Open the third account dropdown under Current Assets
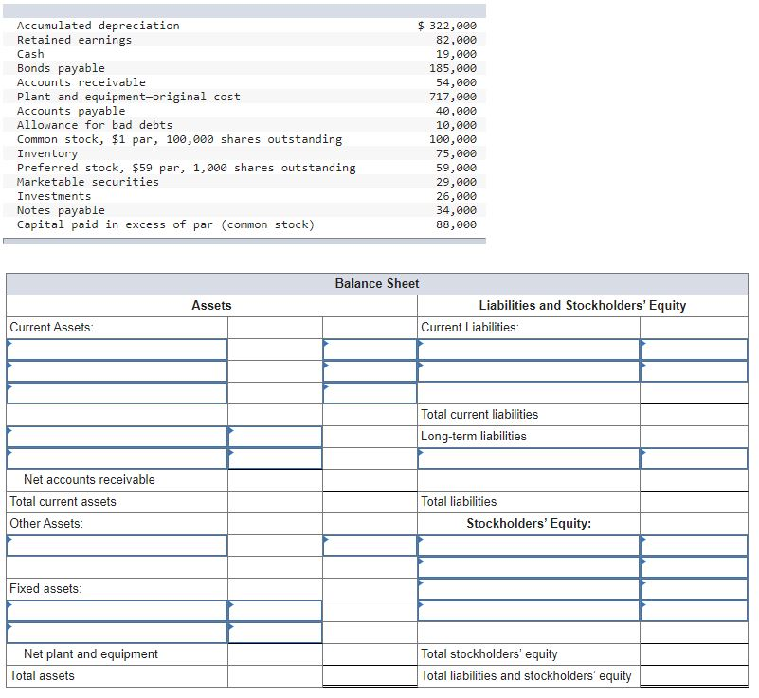Image resolution: width=759 pixels, height=698 pixels. coord(117,393)
